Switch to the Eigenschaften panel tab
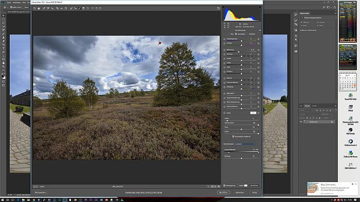Image resolution: width=360 pixels, height=202 pixels. point(304,13)
